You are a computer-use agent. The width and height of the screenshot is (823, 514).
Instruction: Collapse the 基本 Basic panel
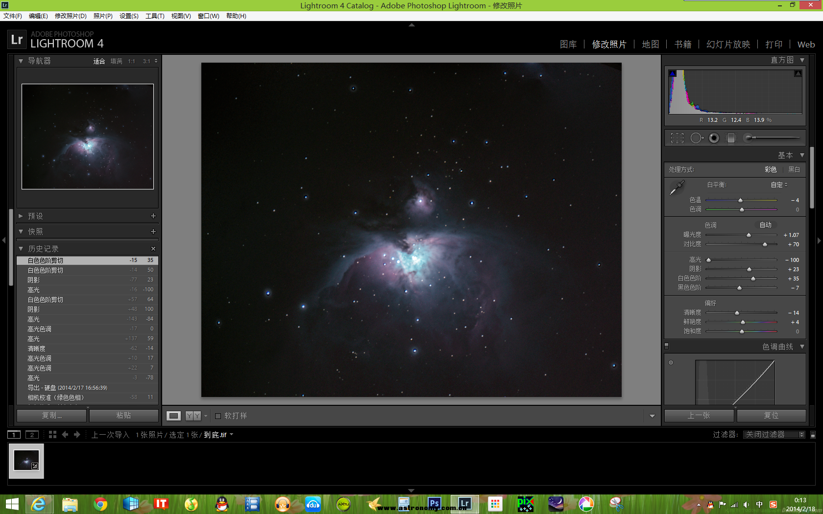(x=802, y=155)
